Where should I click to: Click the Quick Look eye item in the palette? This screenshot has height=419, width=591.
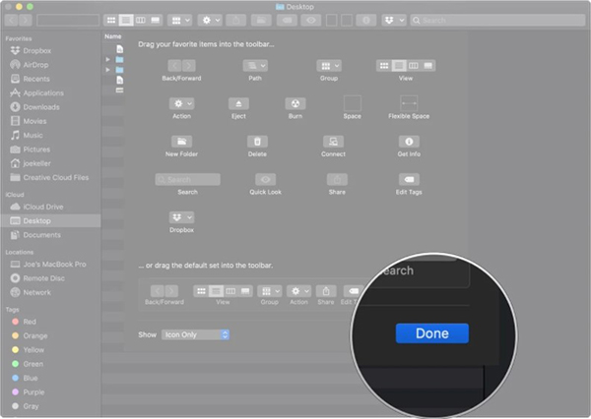[x=265, y=180]
